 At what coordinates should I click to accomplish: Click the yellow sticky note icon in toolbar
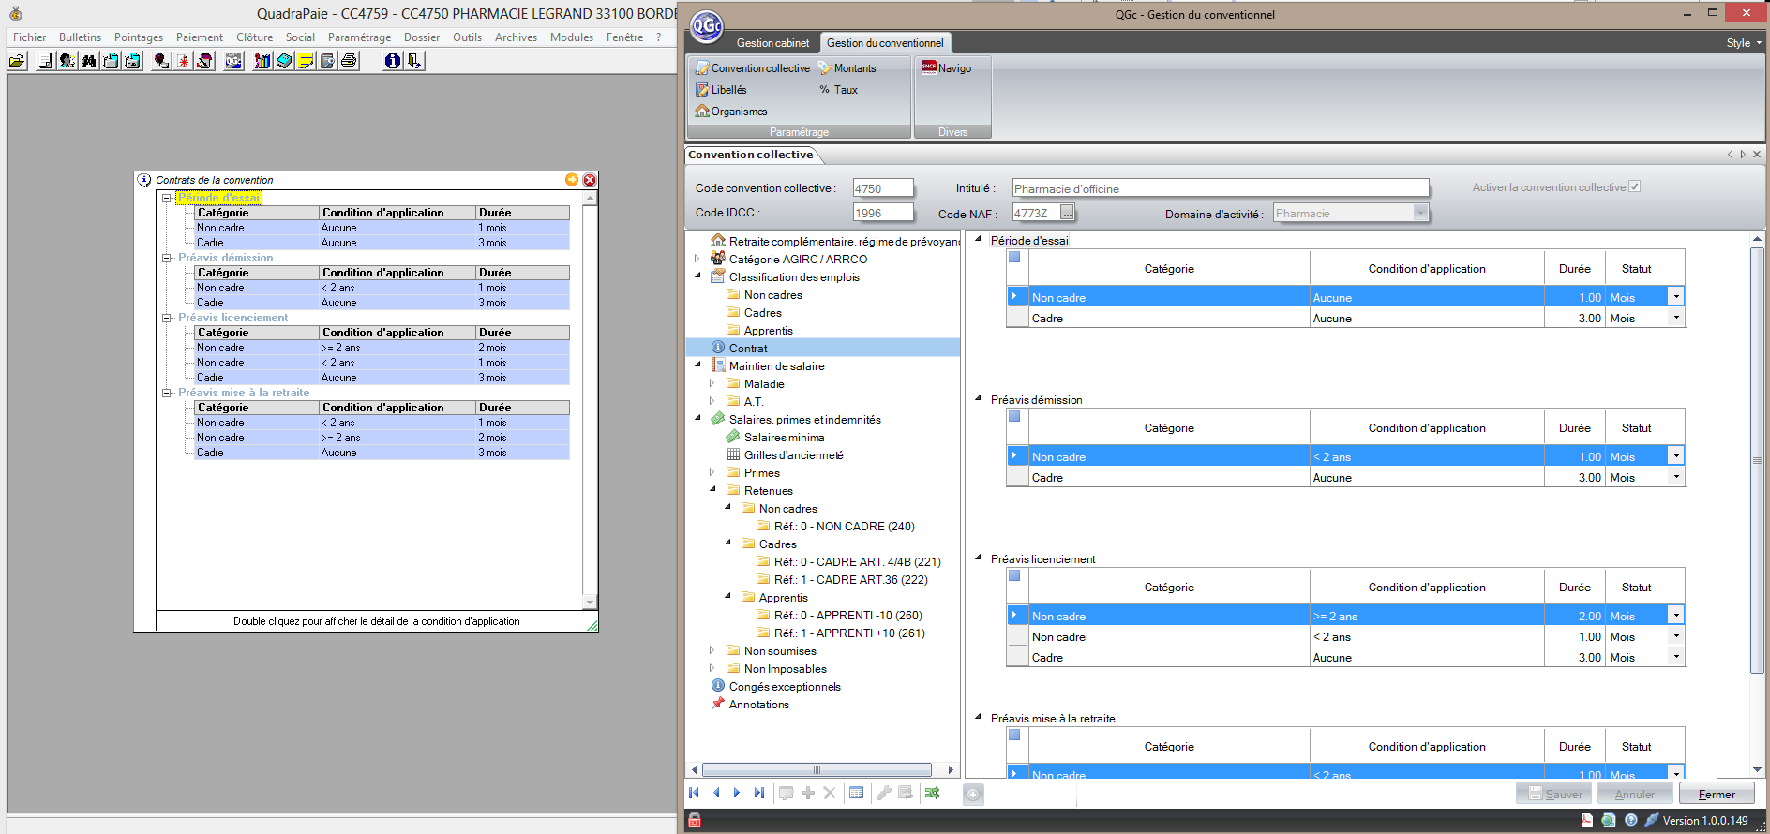pos(306,61)
